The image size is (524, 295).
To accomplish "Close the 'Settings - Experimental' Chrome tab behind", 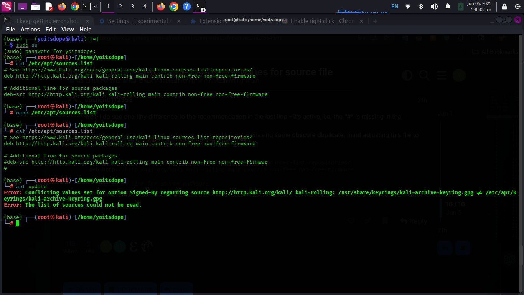I will (x=179, y=21).
